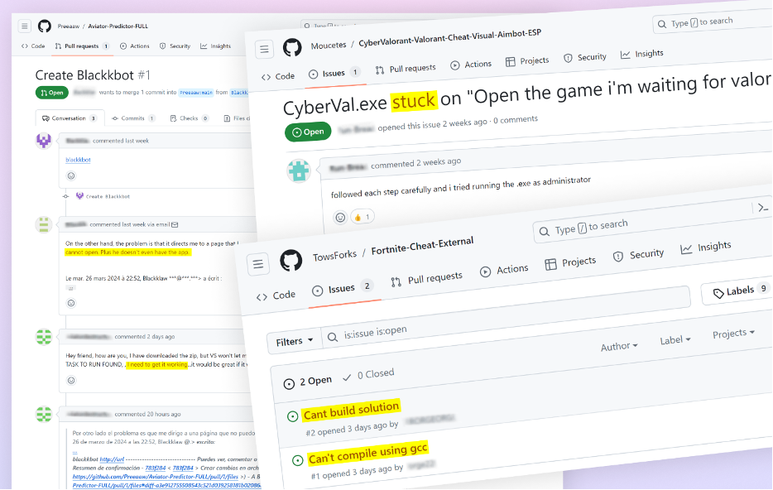Open hamburger menu in CyberValorant window
Viewport: 773px width, 490px height.
[x=264, y=50]
